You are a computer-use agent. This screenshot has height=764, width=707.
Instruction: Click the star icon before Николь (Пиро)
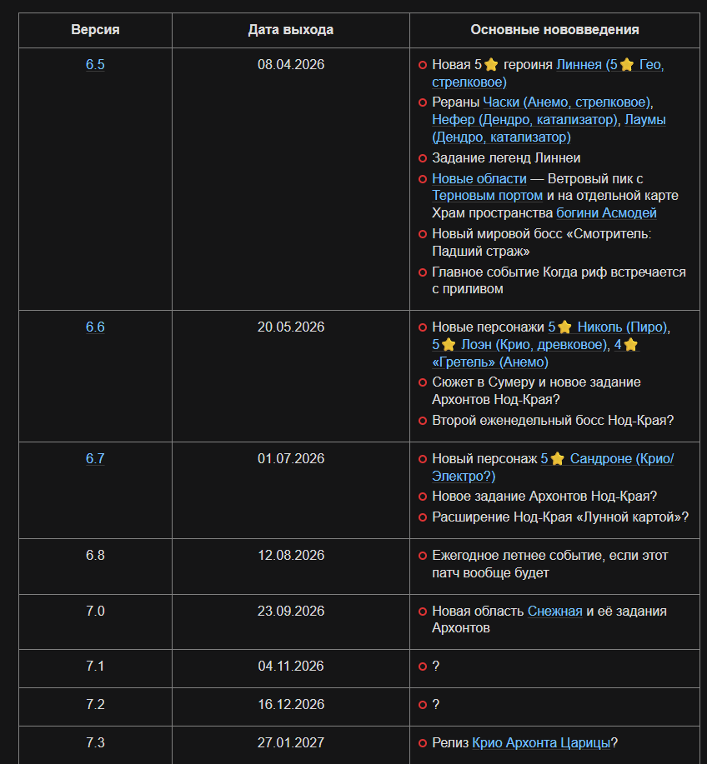[564, 327]
